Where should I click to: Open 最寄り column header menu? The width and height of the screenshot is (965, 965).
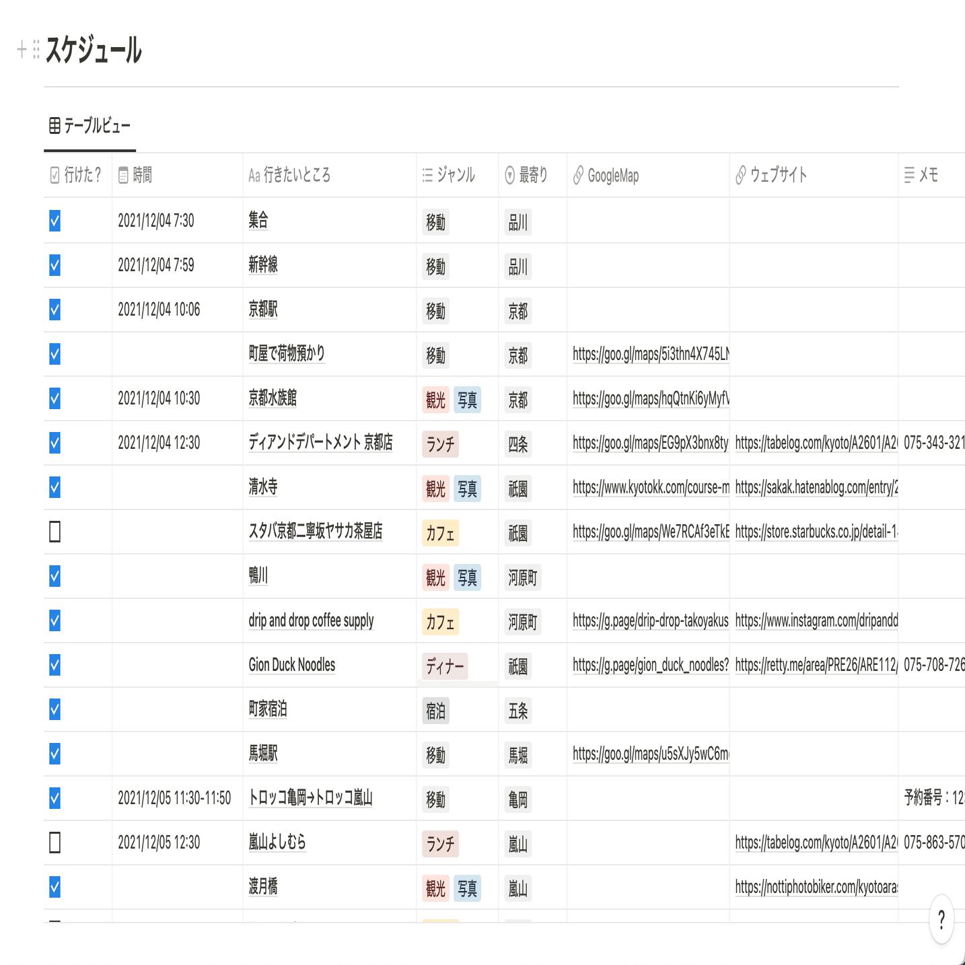click(533, 175)
